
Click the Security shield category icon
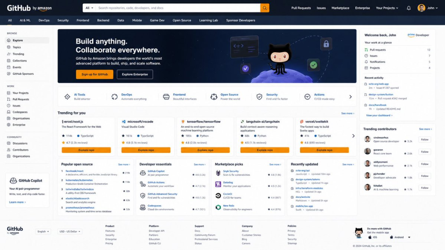[x=260, y=97]
